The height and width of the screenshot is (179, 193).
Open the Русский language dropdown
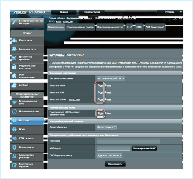pyautogui.click(x=170, y=12)
